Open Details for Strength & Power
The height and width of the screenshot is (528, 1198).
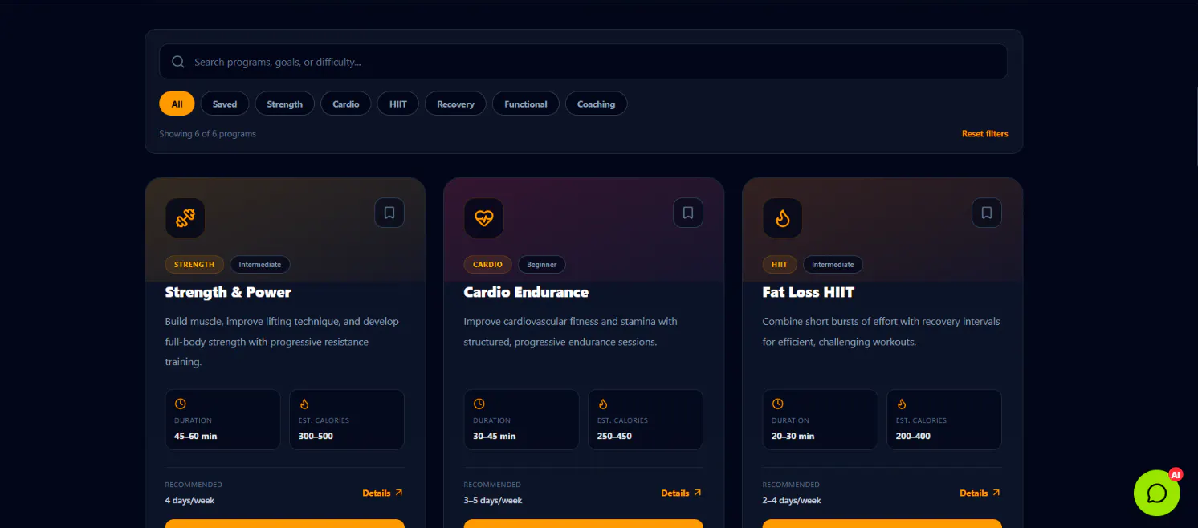[x=382, y=493]
